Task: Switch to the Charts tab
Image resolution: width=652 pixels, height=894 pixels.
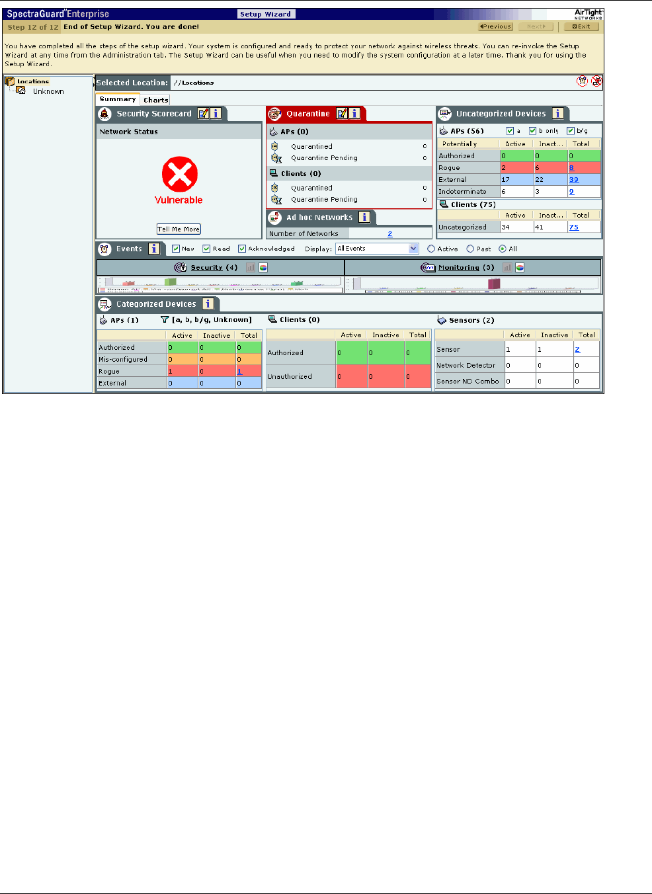Action: 156,100
